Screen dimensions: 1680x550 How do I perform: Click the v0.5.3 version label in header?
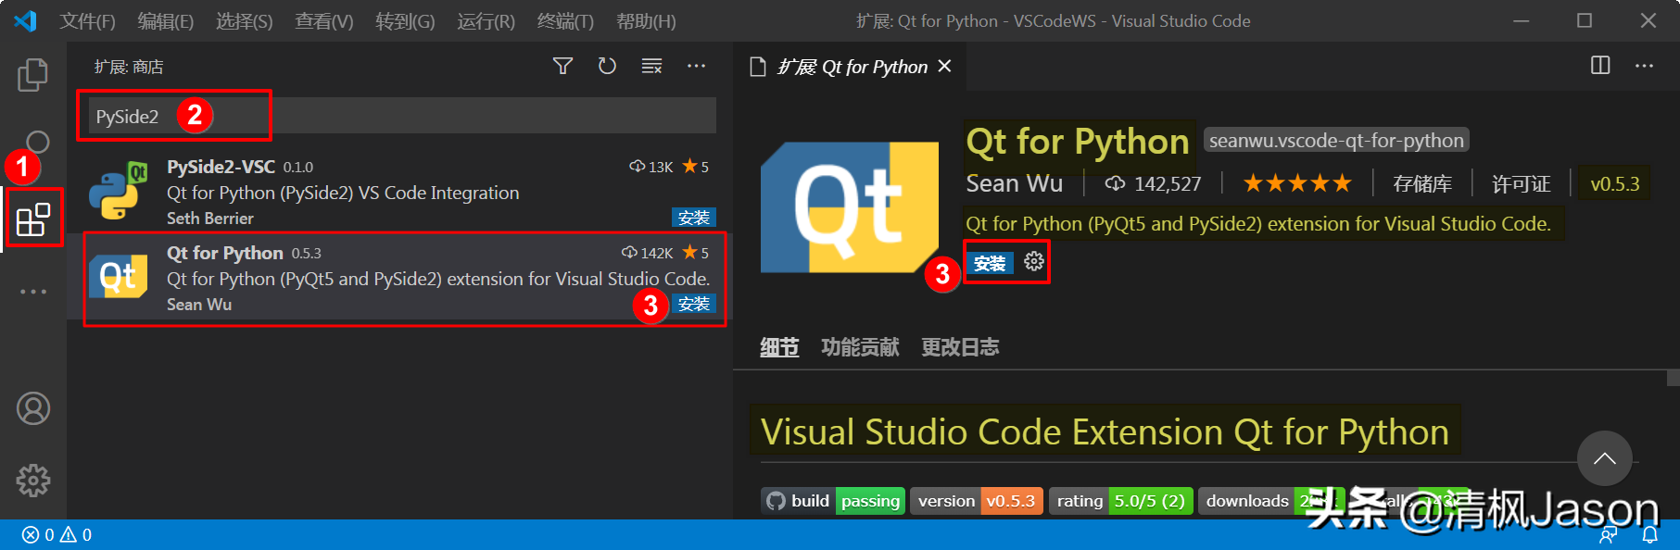tap(1615, 183)
